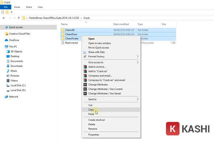Click PerkinElmer ChemOffice Suite breadcrumb
214x143 pixels.
click(x=54, y=18)
